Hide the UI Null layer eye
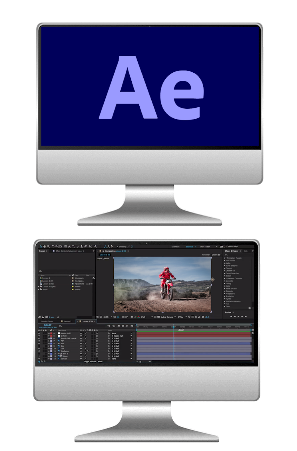The image size is (297, 451). 39,336
